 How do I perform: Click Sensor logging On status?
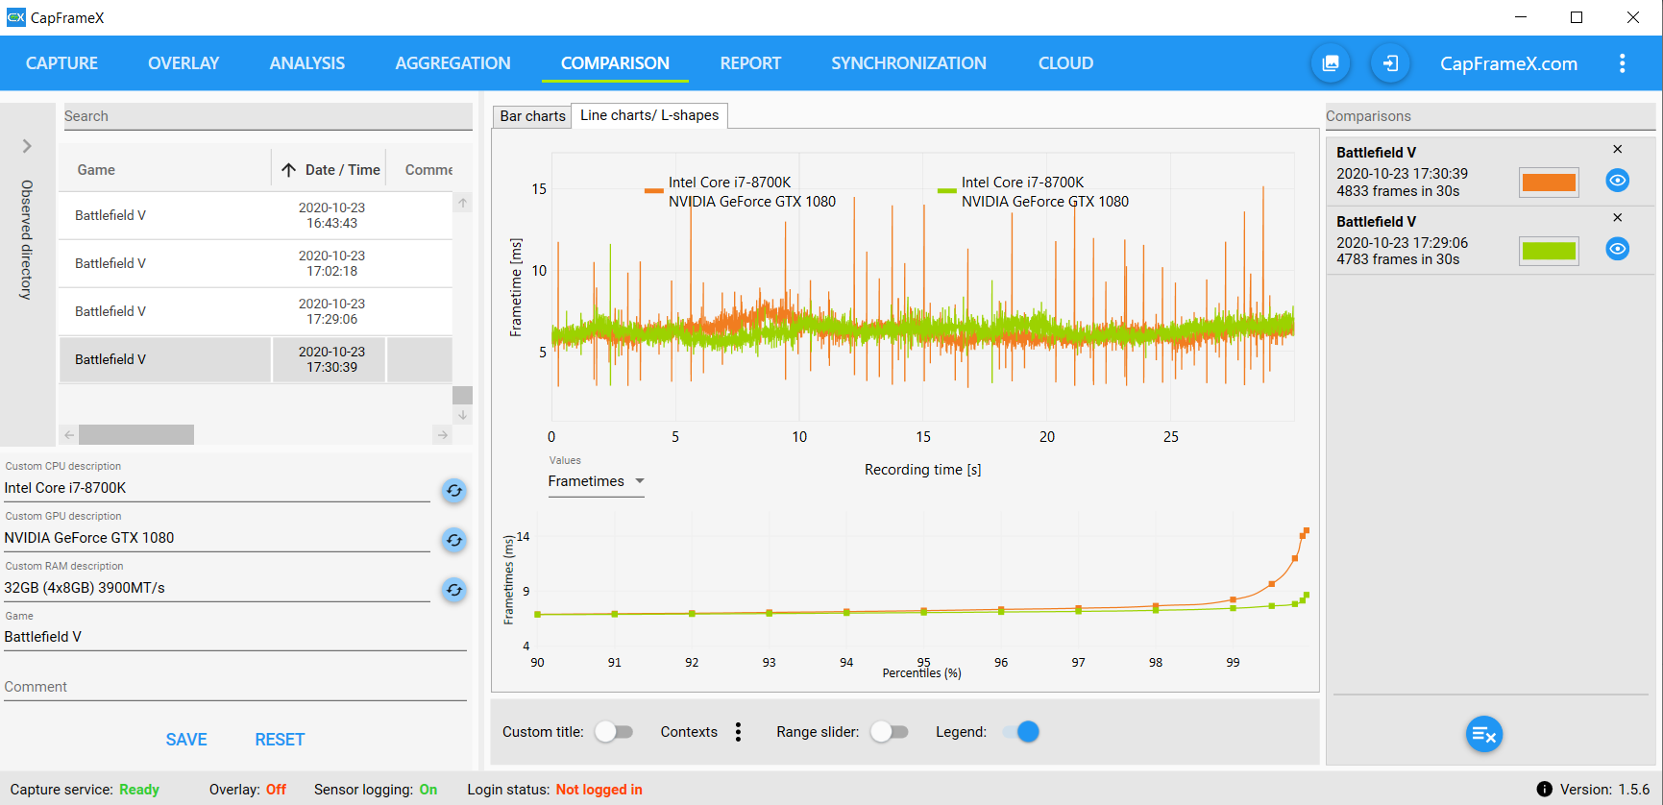click(428, 790)
